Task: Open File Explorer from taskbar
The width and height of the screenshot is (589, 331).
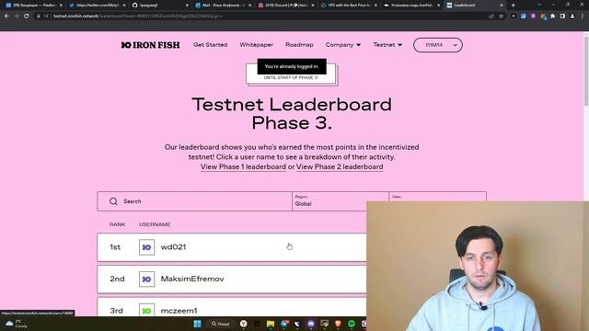Action: [x=271, y=324]
